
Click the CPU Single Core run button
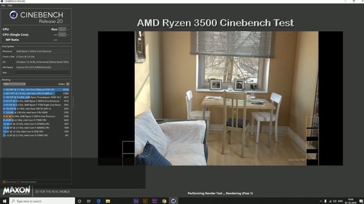click(x=62, y=35)
